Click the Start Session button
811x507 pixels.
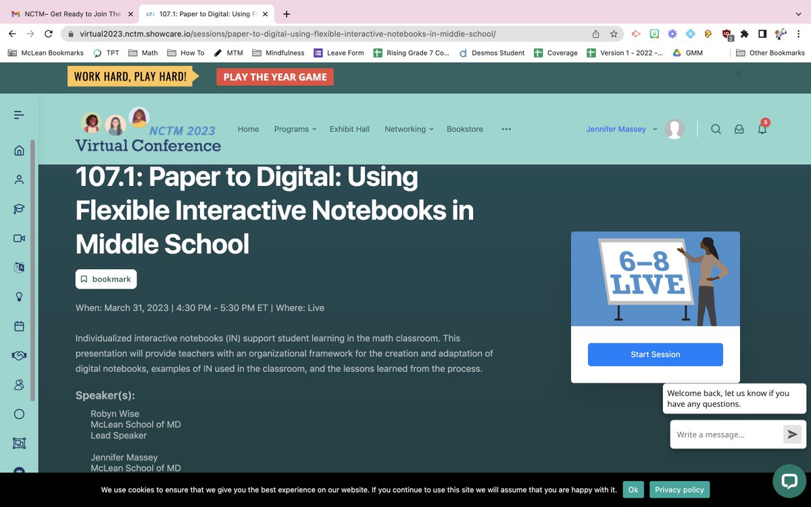[656, 354]
